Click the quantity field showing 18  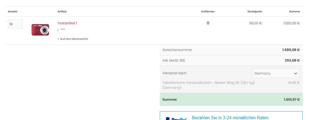click(x=15, y=24)
